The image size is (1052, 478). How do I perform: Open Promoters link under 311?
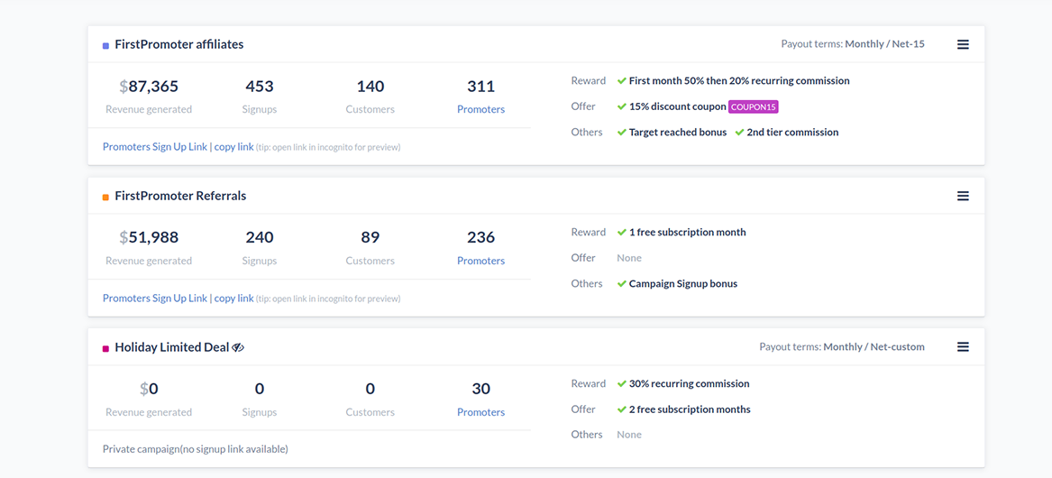pos(481,109)
